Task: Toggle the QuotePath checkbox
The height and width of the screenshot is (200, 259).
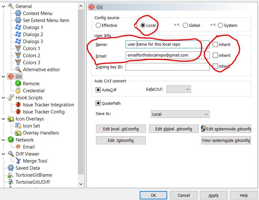Action: point(98,104)
